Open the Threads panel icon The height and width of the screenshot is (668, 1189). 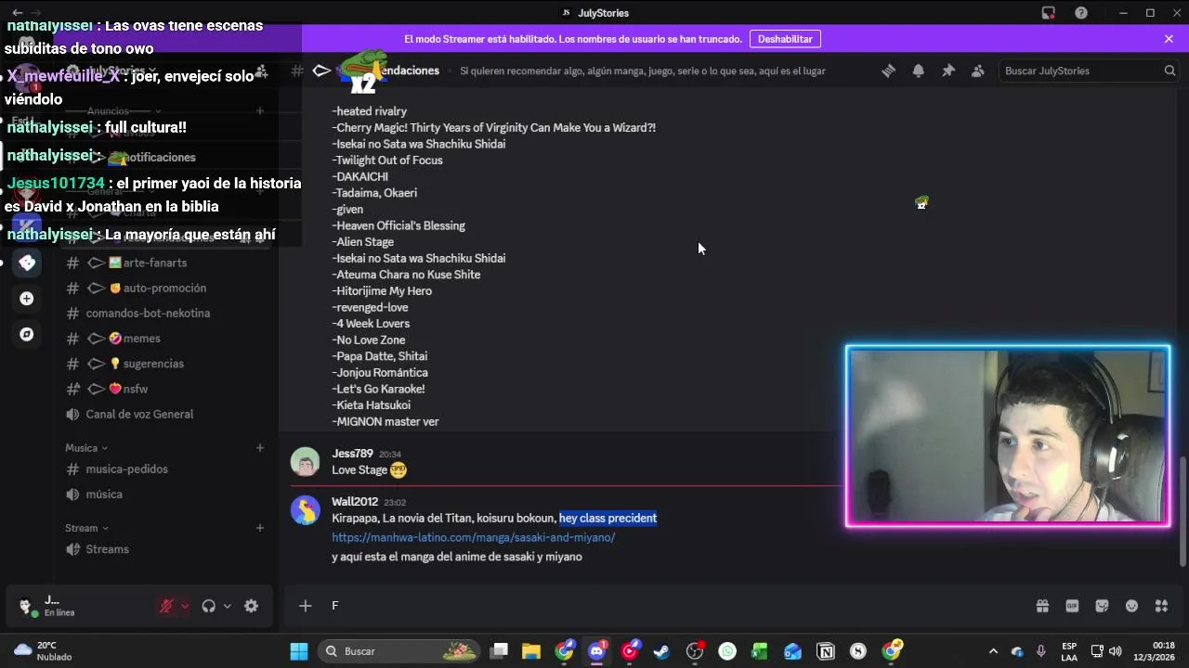tap(889, 71)
